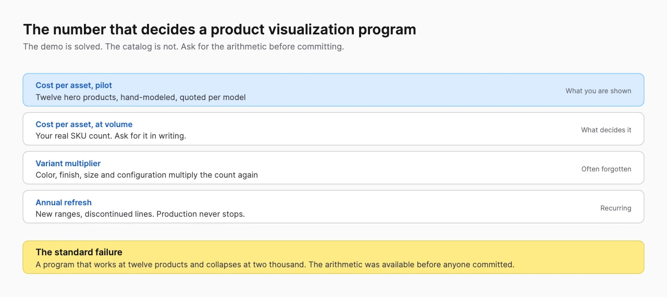Image resolution: width=667 pixels, height=297 pixels.
Task: Open the 'Cost per asset, at volume' title
Action: [x=84, y=125]
